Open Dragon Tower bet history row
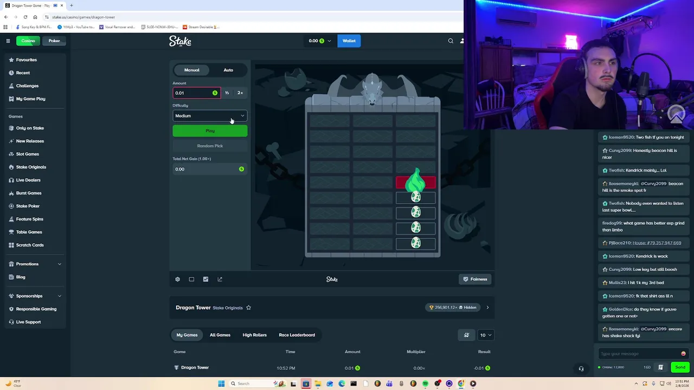 [332, 368]
